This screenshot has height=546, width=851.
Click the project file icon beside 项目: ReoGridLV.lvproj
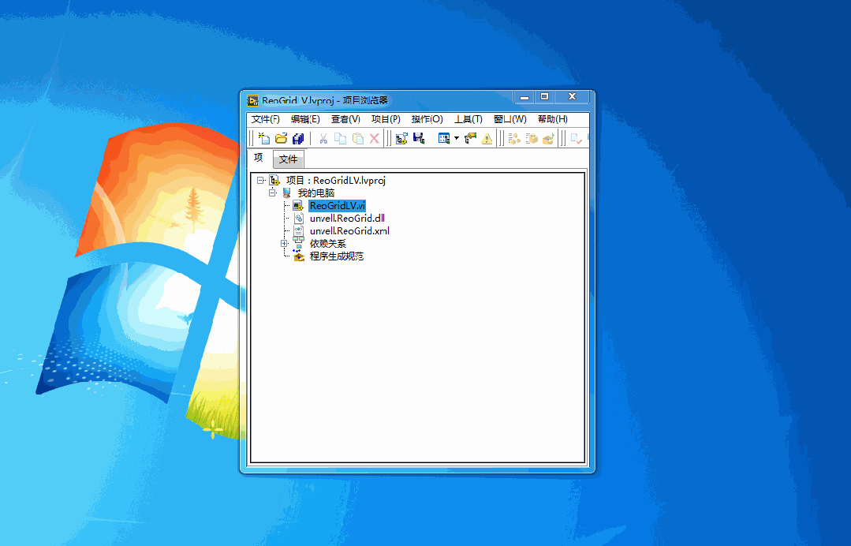click(274, 180)
